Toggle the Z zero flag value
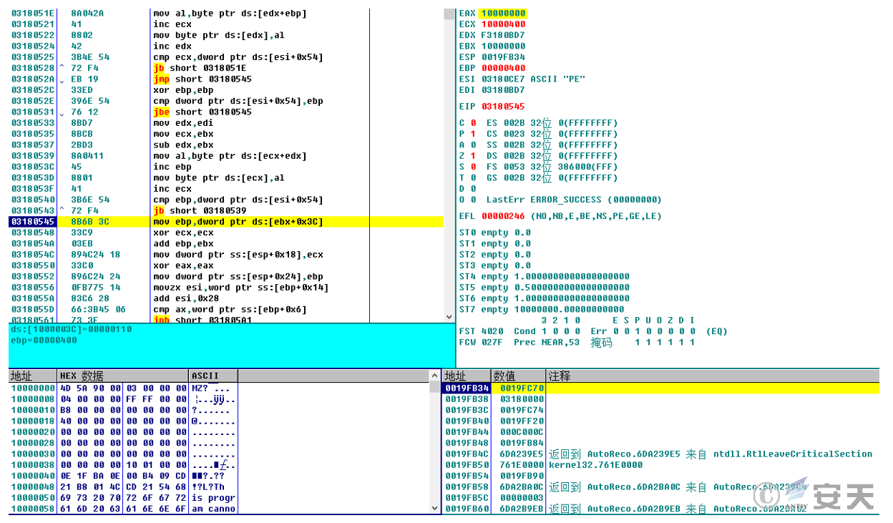 (474, 156)
